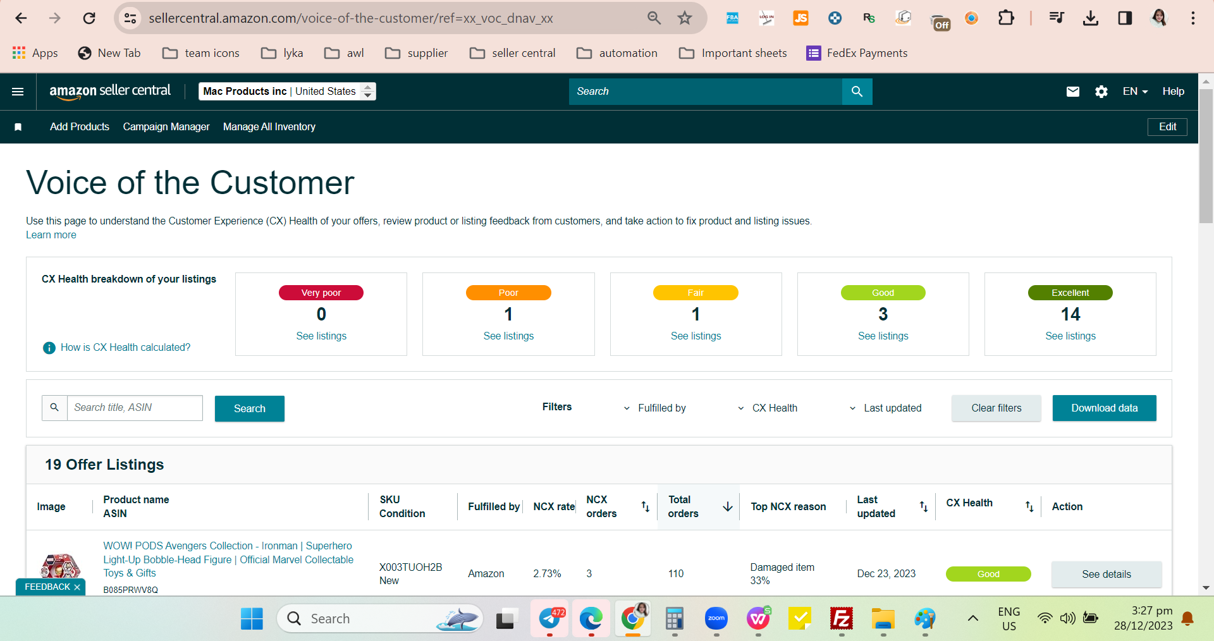Show hidden system tray icons chevron
This screenshot has height=641, width=1214.
tap(973, 618)
